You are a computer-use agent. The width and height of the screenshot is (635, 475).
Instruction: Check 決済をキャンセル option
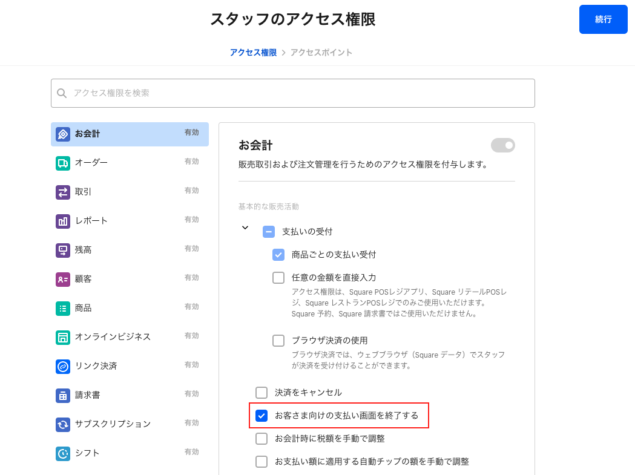click(x=262, y=392)
